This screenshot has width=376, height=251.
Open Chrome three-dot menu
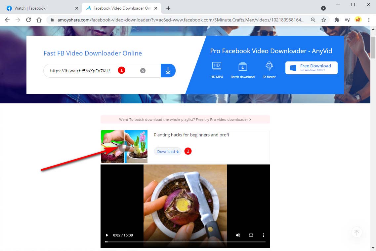(x=369, y=20)
